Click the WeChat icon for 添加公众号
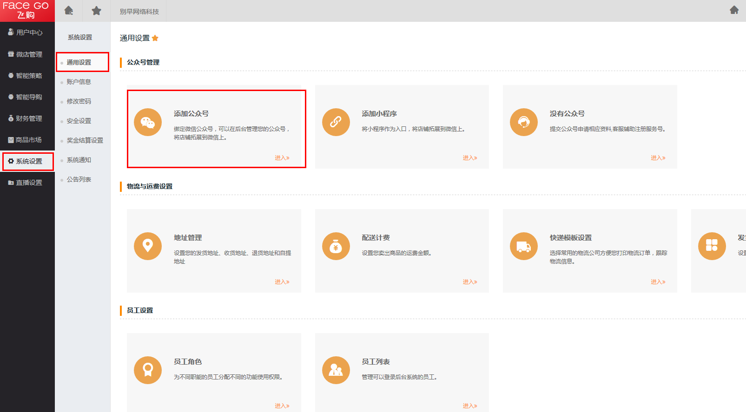This screenshot has height=412, width=746. tap(148, 122)
